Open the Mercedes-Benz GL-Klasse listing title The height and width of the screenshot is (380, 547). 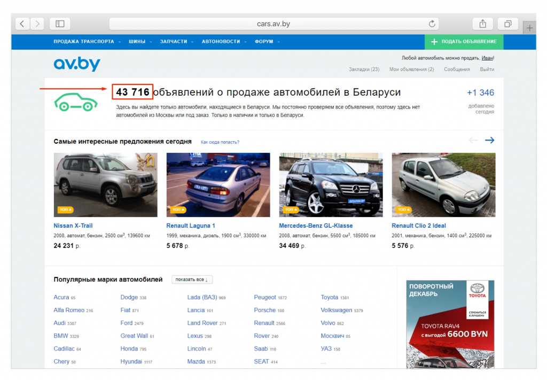click(316, 226)
